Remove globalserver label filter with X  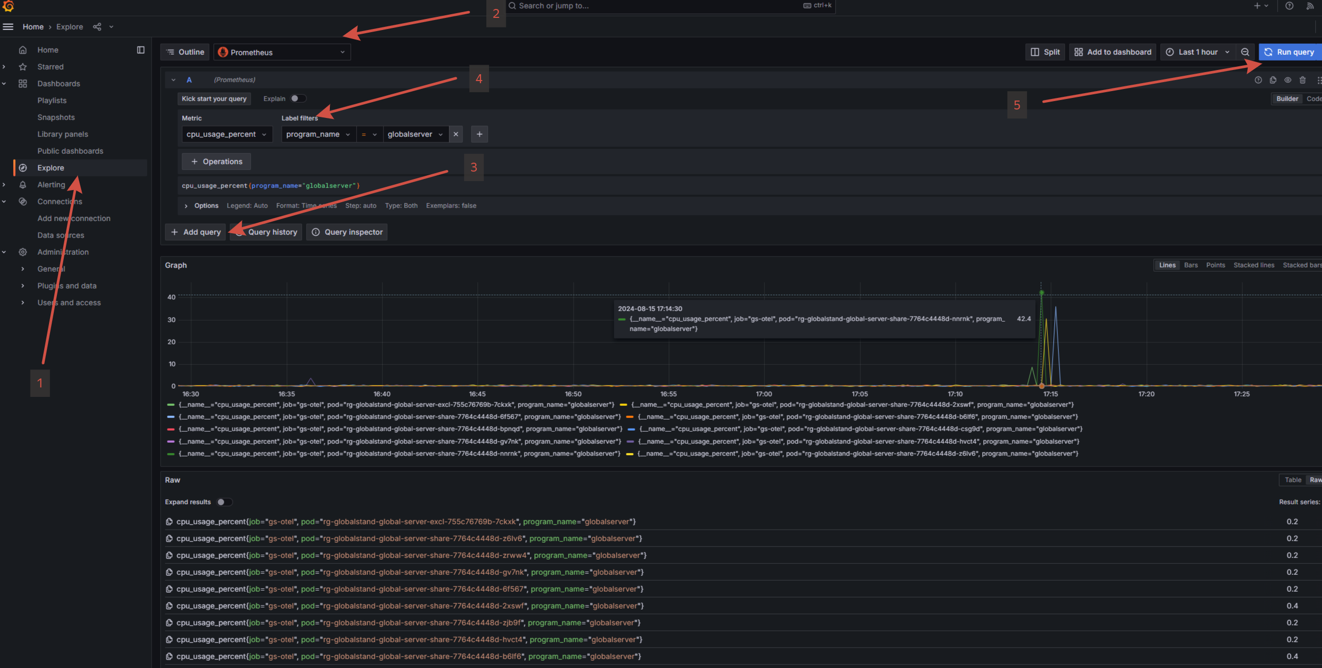456,134
